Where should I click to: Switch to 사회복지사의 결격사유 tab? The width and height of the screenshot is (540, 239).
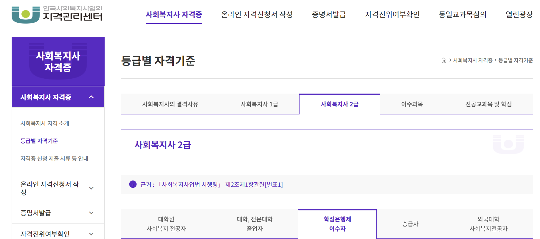tap(170, 104)
